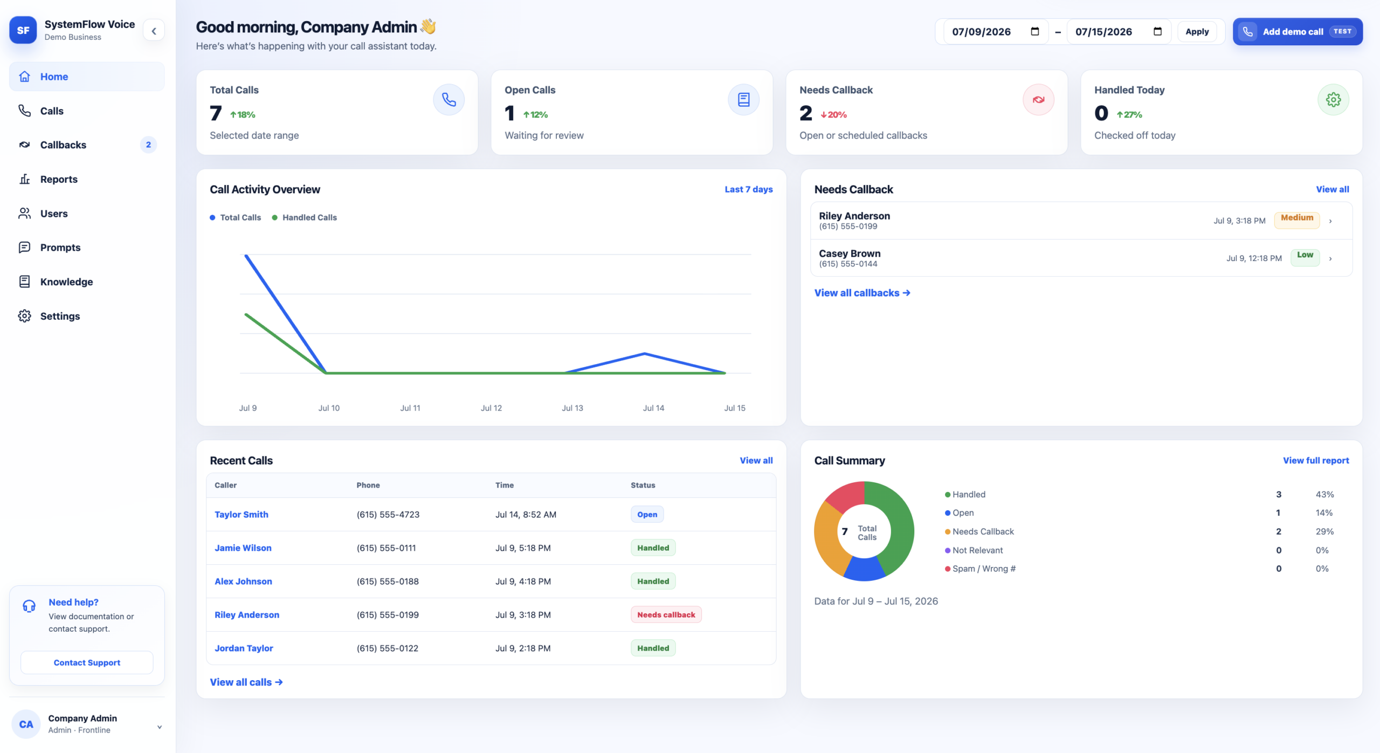This screenshot has height=753, width=1380.
Task: Click View all in Needs Callback panel
Action: click(1332, 189)
